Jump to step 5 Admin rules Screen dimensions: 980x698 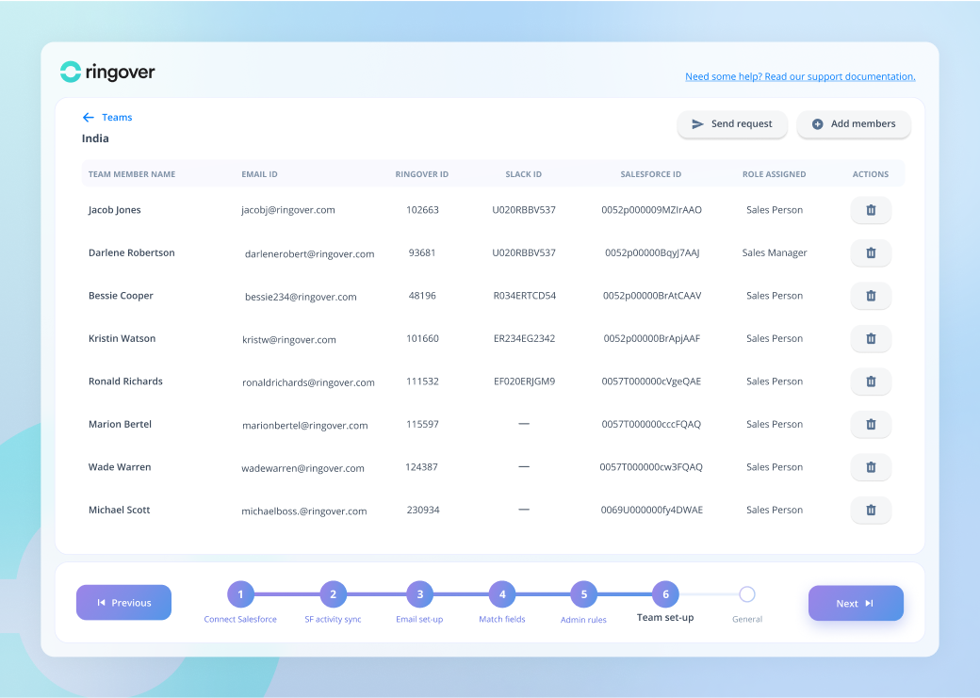583,594
